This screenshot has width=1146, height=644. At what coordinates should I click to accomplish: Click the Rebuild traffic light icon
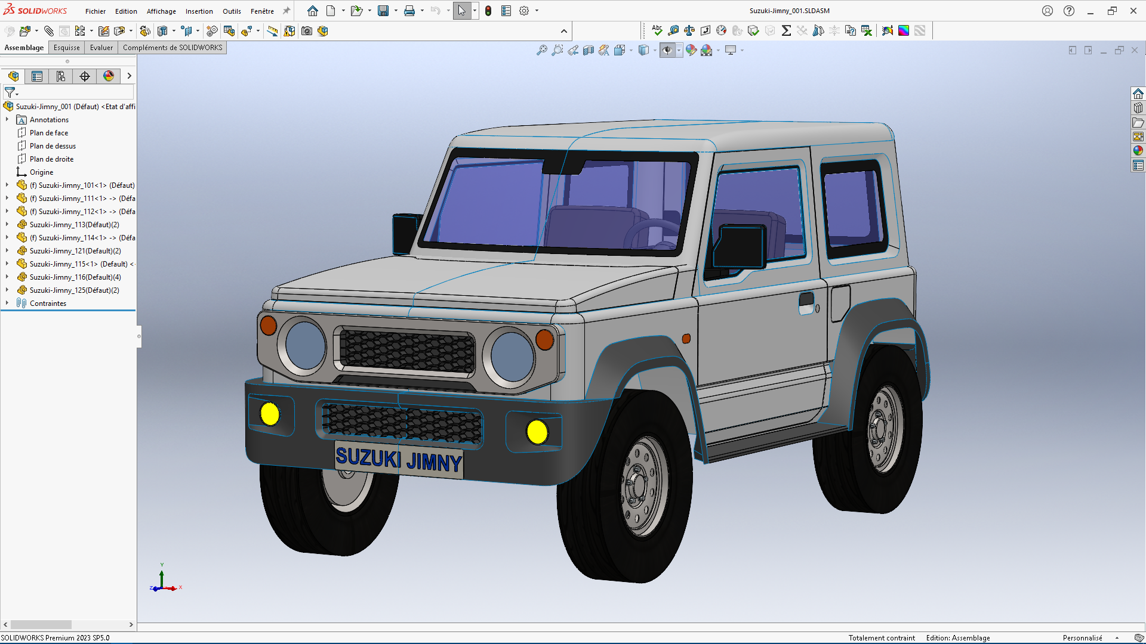click(x=488, y=11)
